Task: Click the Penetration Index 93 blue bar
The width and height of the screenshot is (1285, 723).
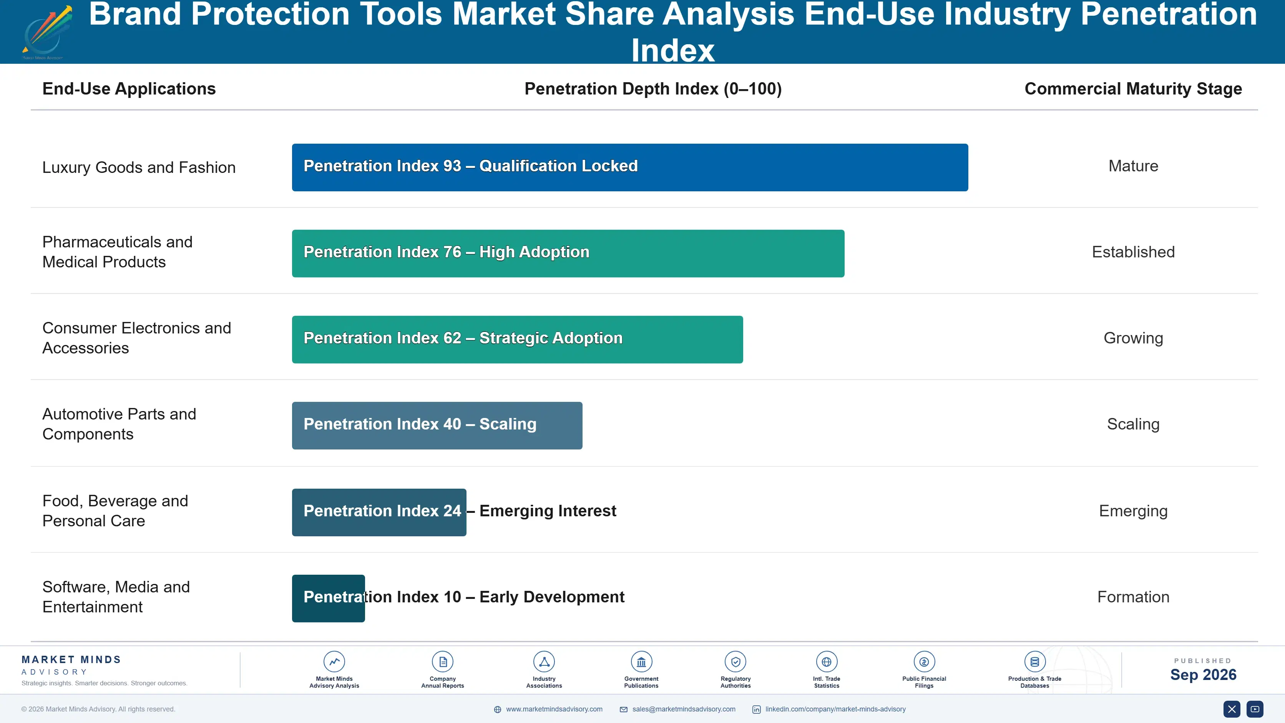Action: [x=630, y=167]
